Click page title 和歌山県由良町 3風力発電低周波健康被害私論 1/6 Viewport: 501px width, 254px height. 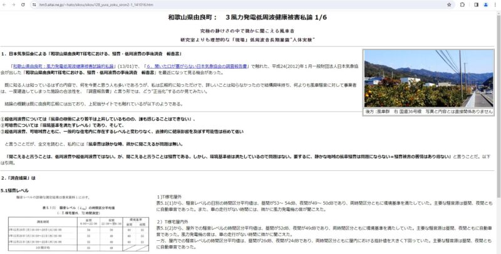tap(249, 19)
